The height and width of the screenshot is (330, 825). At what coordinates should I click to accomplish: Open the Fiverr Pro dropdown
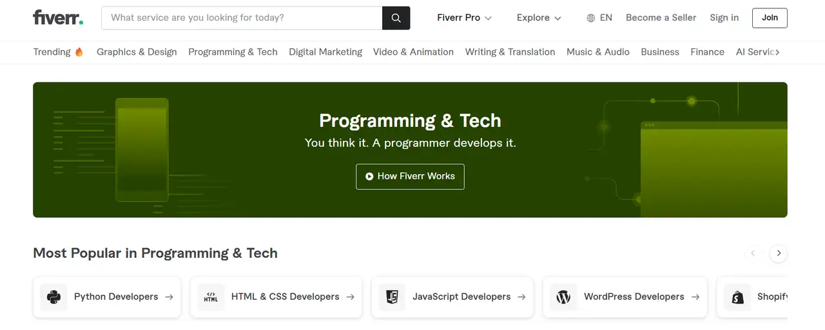pyautogui.click(x=464, y=18)
